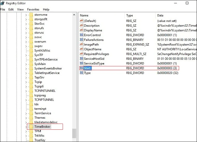Open the Edit menu

coord(11,9)
